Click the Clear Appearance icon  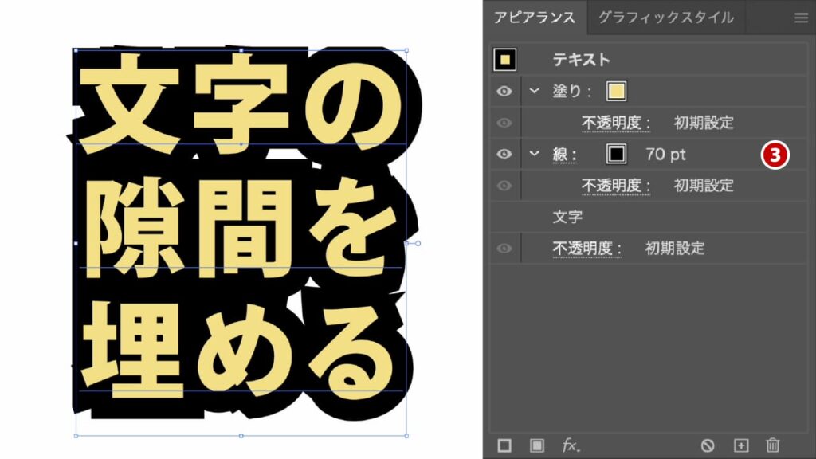pos(708,445)
